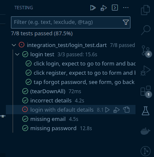Click the TESTING panel title
Screen dimensions: 154x157
click(x=24, y=8)
